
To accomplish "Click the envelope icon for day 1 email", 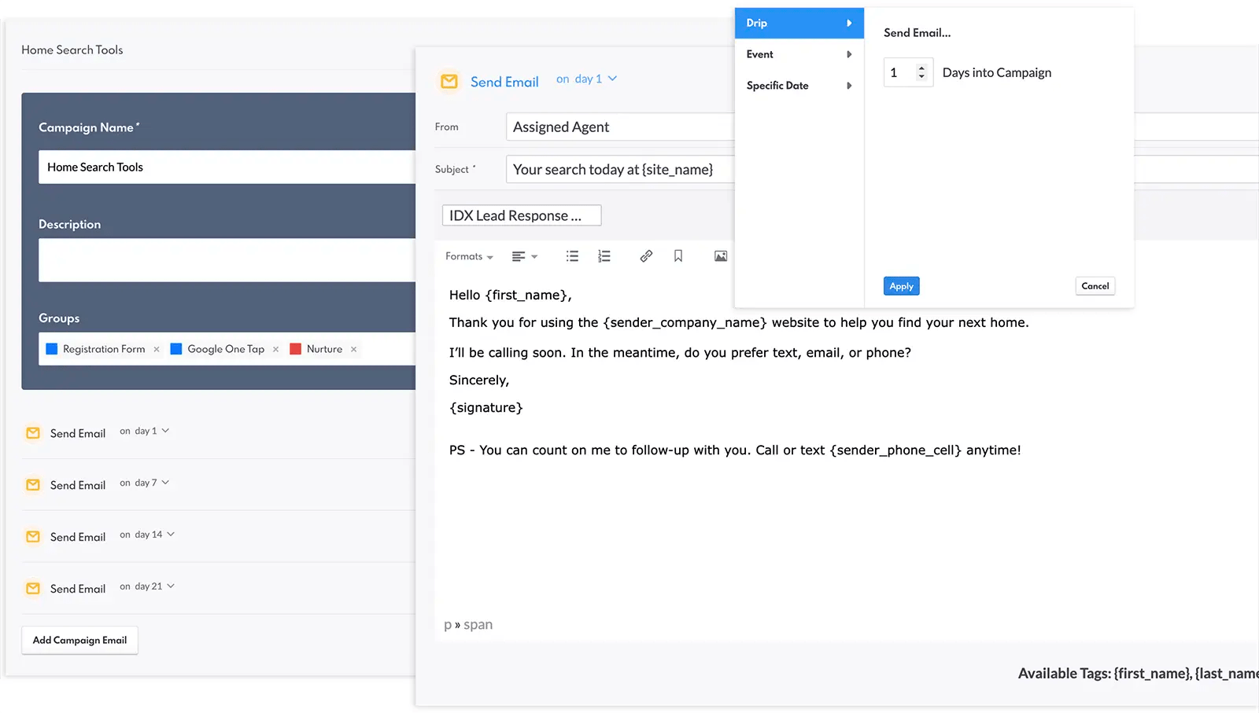I will pos(33,433).
